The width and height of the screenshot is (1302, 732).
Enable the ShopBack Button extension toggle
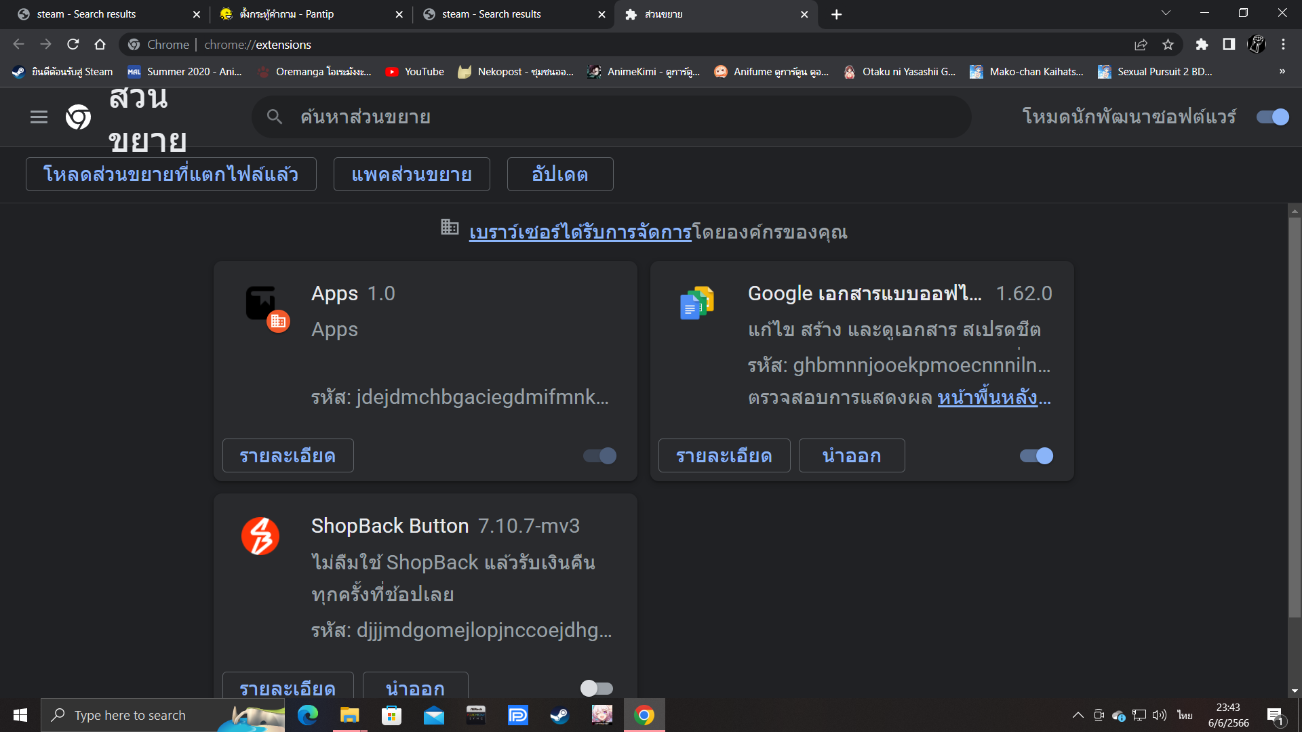(x=597, y=689)
